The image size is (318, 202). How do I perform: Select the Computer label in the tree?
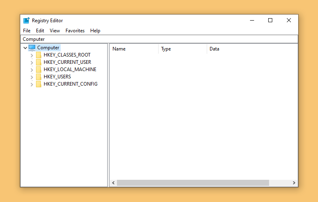pos(48,48)
